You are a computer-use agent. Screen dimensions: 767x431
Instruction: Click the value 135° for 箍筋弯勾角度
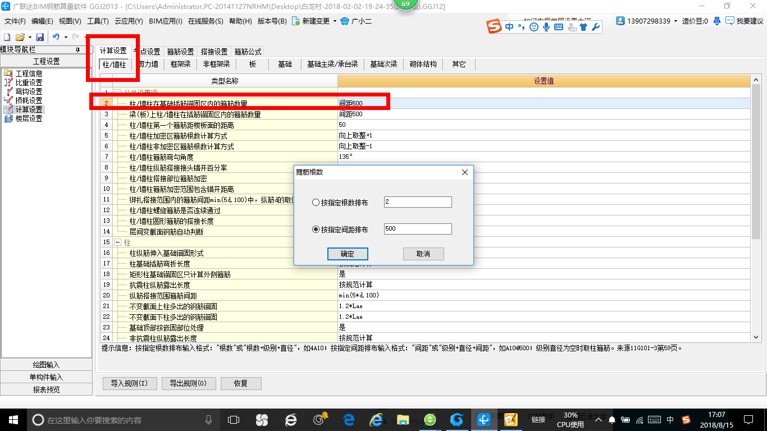click(544, 157)
